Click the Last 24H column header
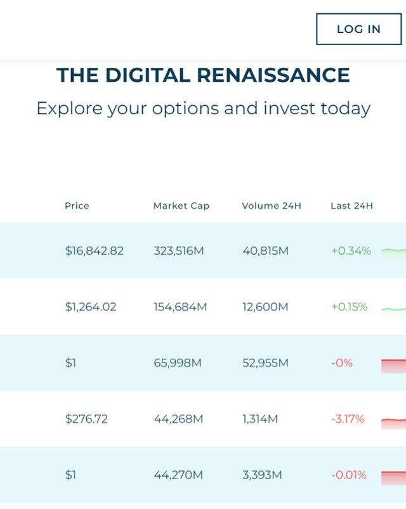 (x=351, y=206)
